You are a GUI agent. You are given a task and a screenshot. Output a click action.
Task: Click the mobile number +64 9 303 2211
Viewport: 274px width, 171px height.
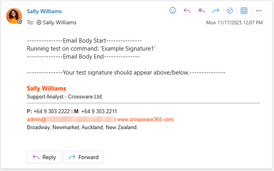pos(101,111)
